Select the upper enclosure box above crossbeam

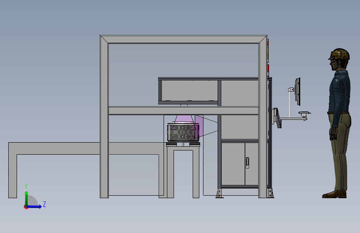click(188, 91)
